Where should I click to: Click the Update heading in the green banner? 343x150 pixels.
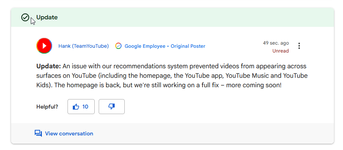(x=47, y=17)
